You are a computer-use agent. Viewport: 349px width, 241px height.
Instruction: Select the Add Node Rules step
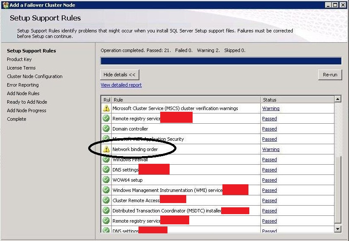[23, 93]
